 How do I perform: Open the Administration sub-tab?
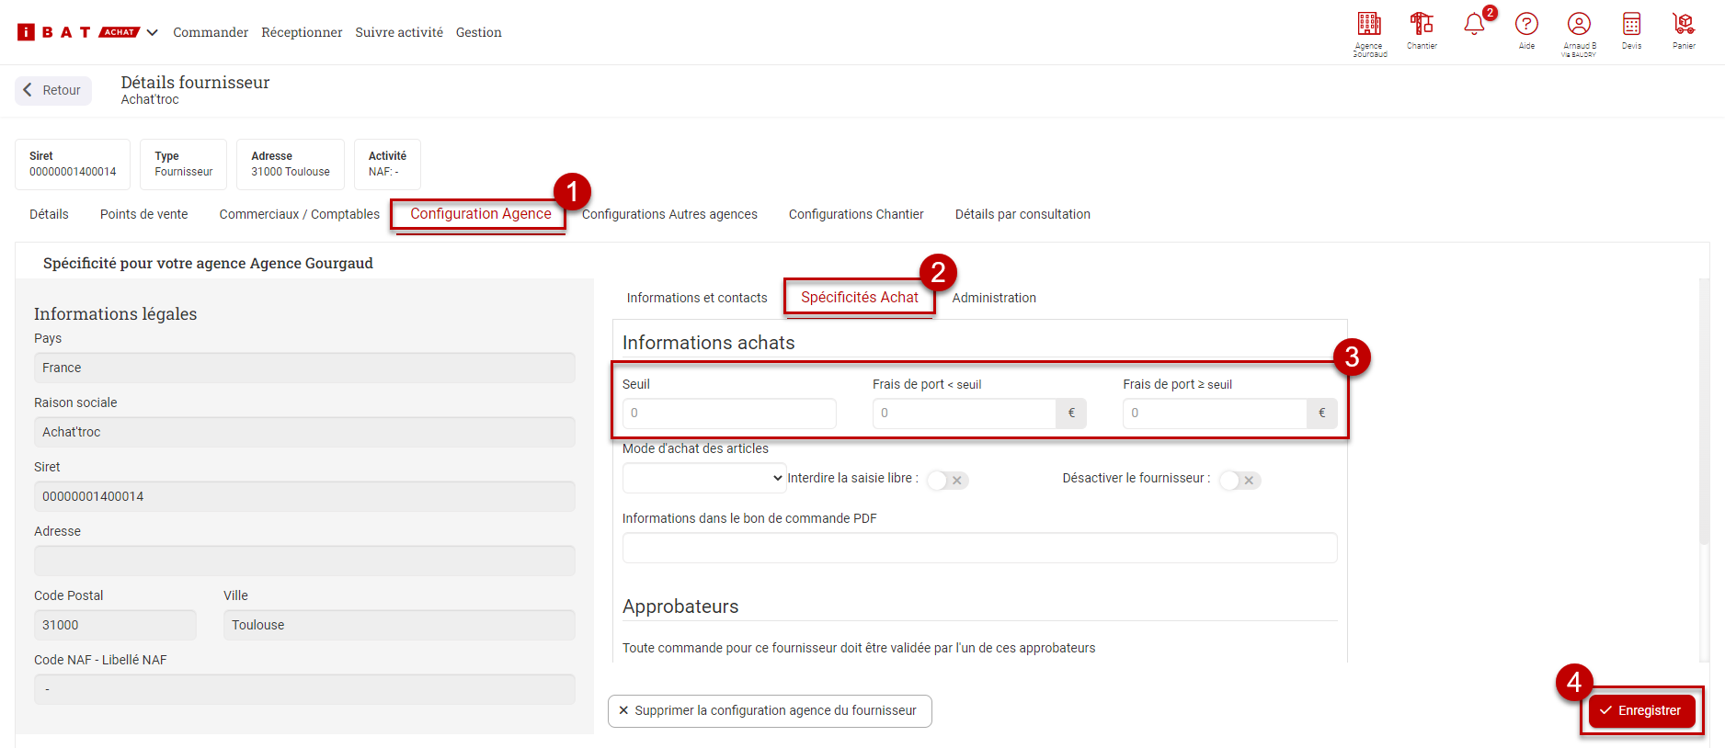click(994, 298)
